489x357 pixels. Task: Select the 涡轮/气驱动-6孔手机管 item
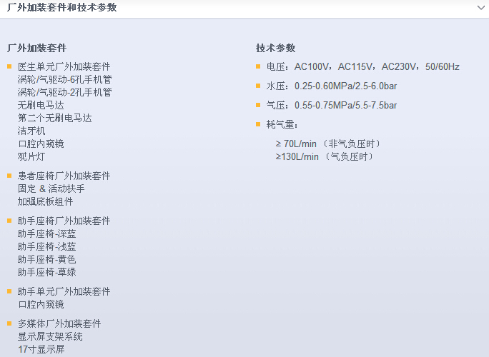[x=64, y=79]
